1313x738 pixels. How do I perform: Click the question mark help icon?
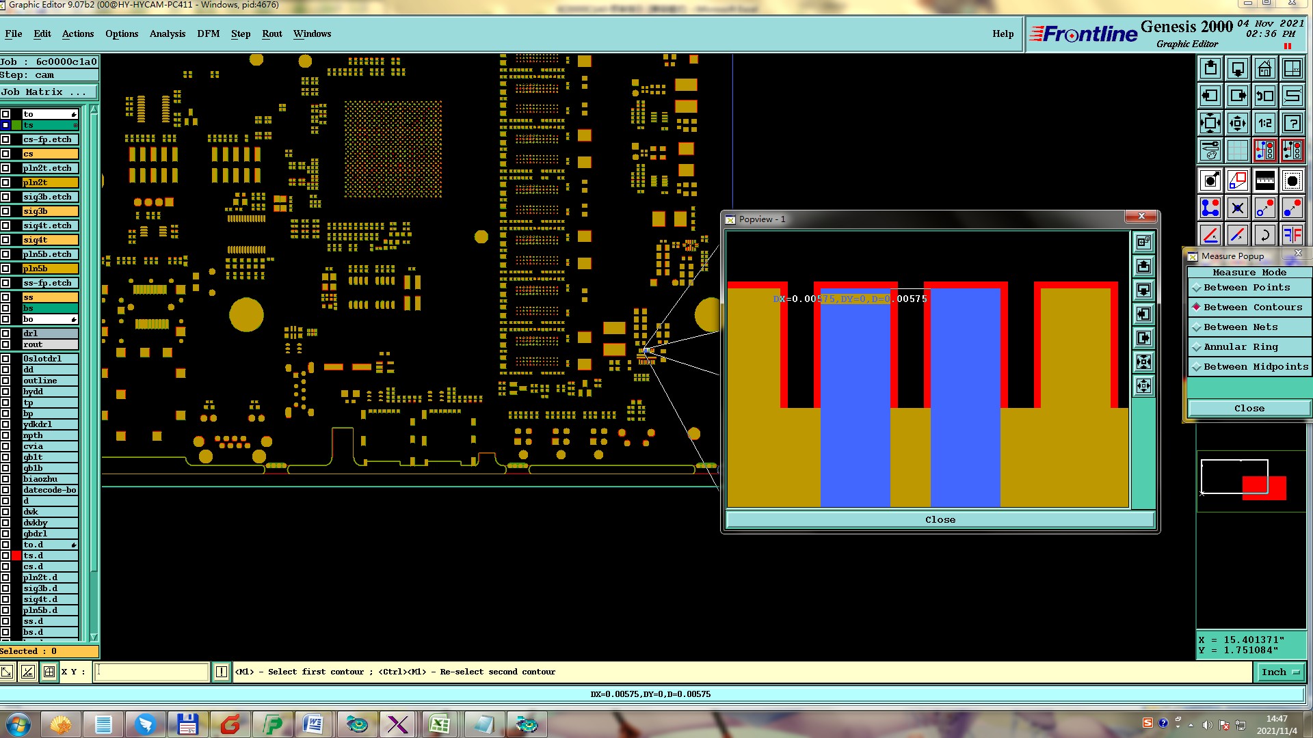1292,123
